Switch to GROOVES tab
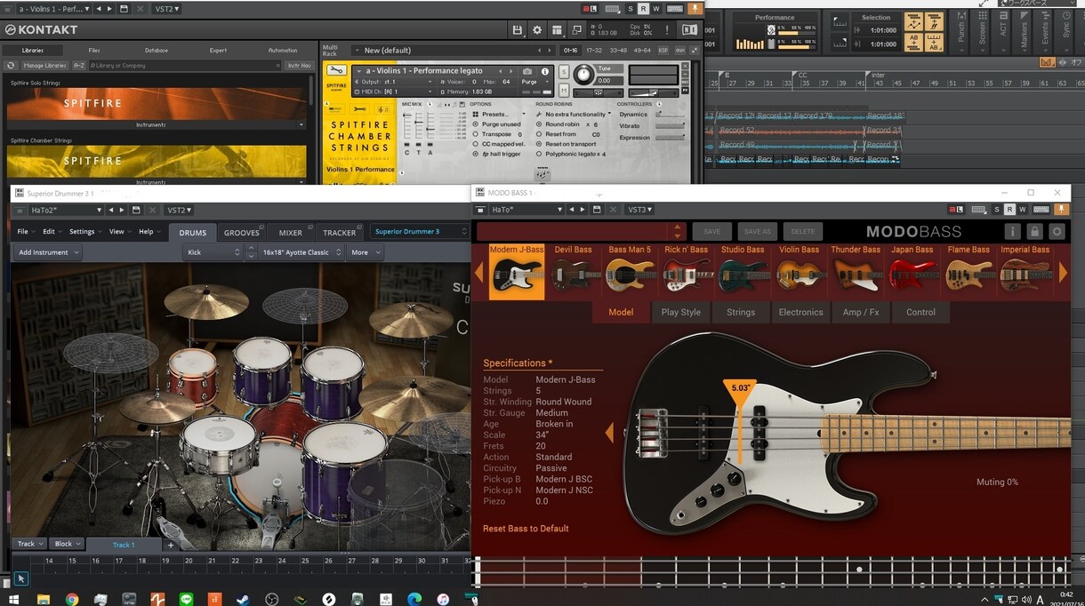The image size is (1085, 606). coord(242,233)
